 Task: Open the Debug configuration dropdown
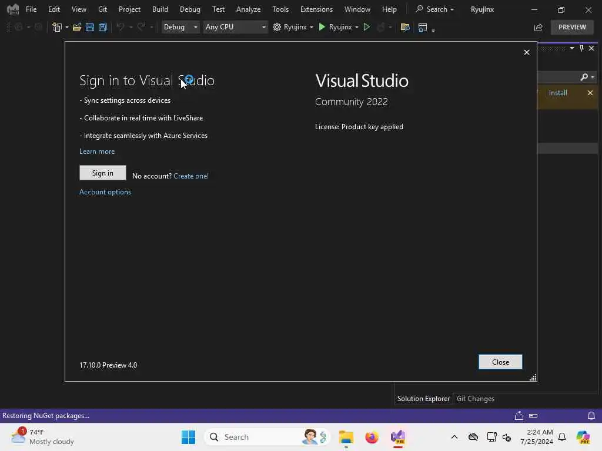point(180,27)
